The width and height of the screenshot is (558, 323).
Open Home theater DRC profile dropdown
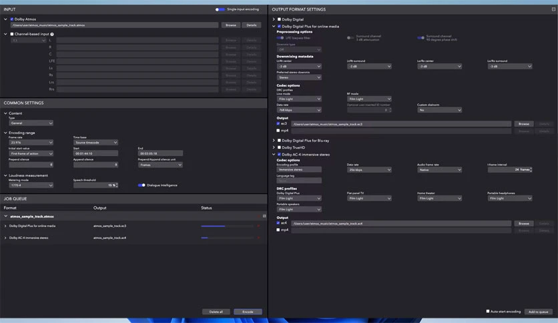click(439, 198)
